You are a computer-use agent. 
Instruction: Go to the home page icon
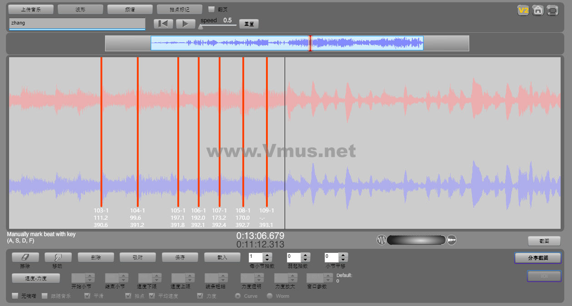click(538, 10)
